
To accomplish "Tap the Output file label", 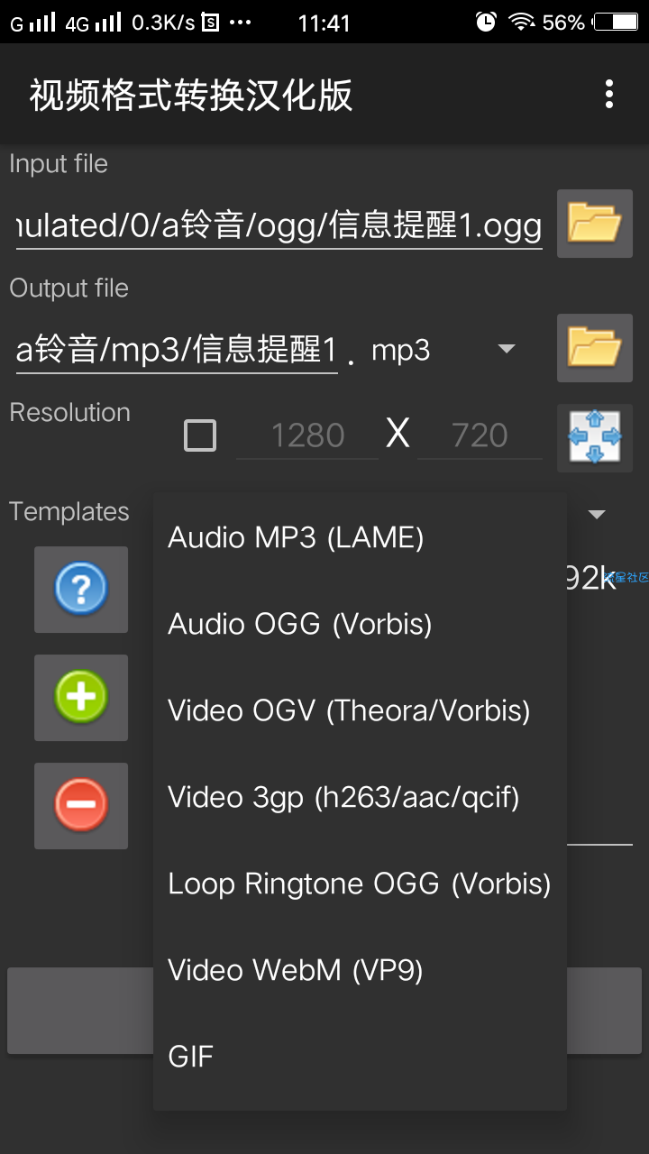I will pyautogui.click(x=69, y=288).
